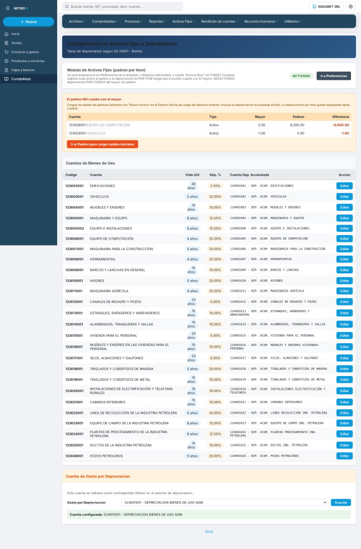
Task: Click the Vida Util column header
Action: coord(192,175)
